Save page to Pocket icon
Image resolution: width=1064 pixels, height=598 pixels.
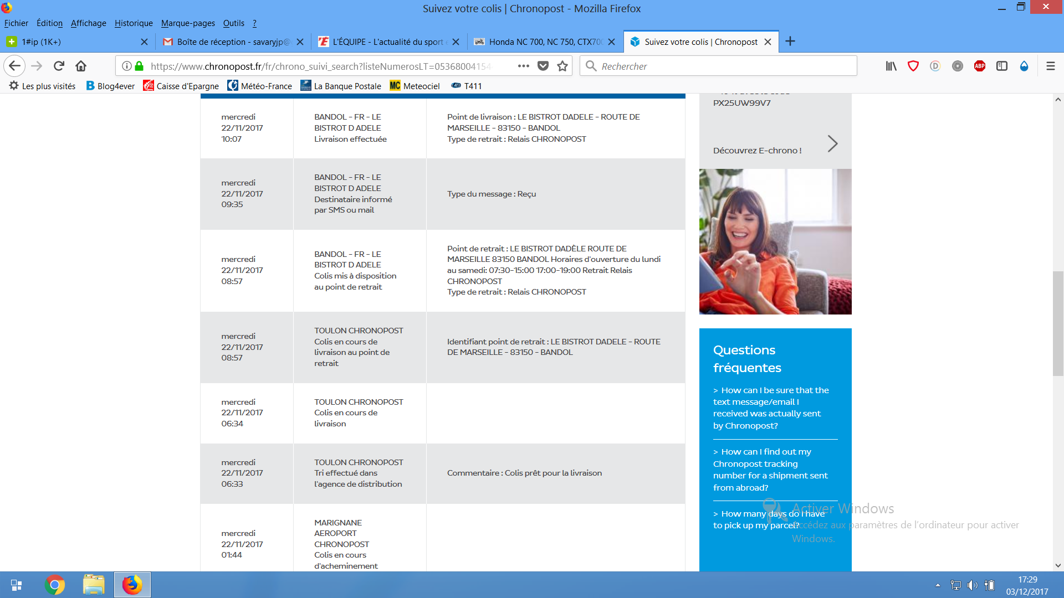[x=543, y=66]
